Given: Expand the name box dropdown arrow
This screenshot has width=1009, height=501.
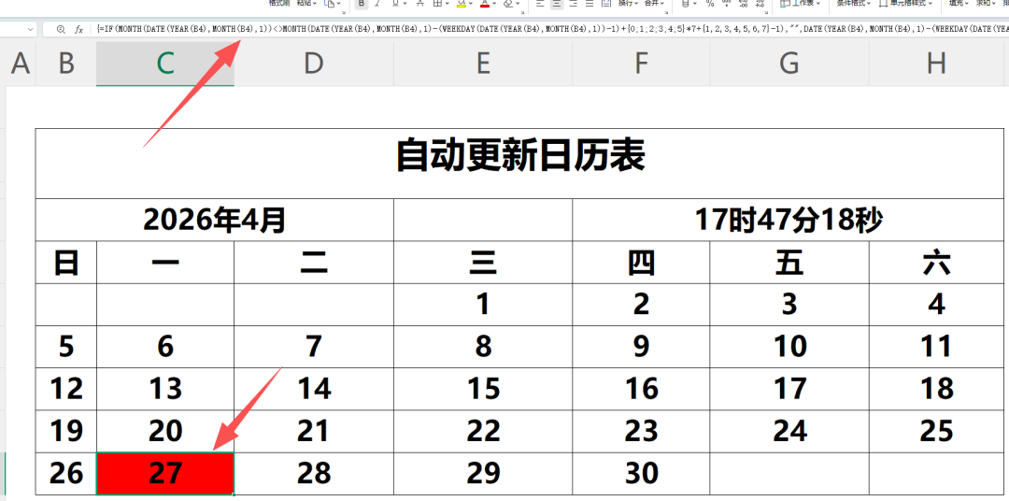Looking at the screenshot, I should pyautogui.click(x=30, y=30).
